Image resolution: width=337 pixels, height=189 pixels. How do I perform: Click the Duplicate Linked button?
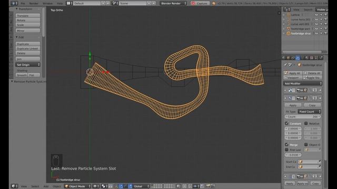(x=28, y=49)
